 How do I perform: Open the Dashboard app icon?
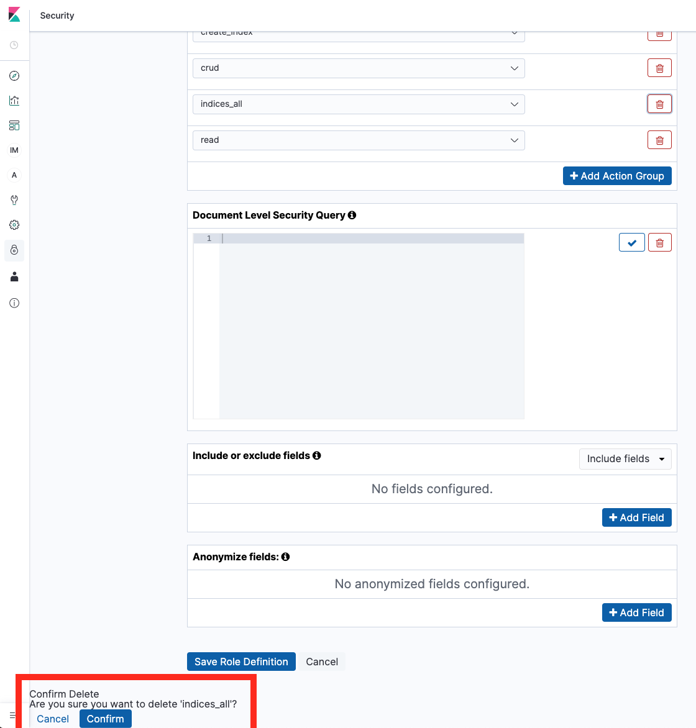[x=14, y=125]
